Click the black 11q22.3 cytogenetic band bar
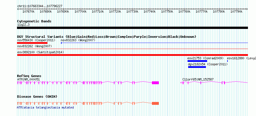256x116 pixels. point(132,28)
